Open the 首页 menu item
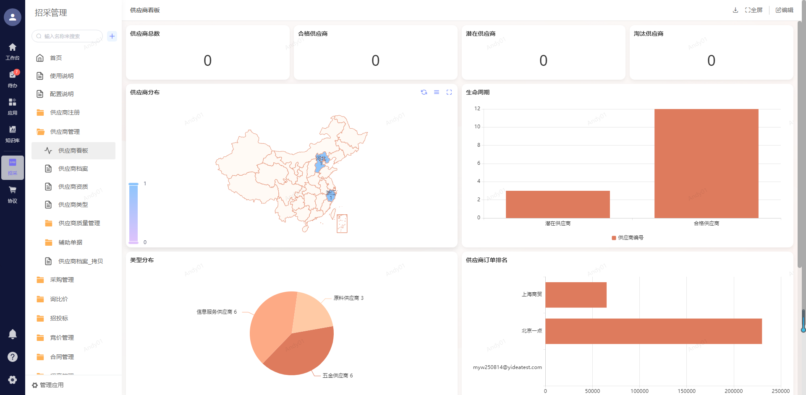Image resolution: width=806 pixels, height=395 pixels. pos(56,58)
